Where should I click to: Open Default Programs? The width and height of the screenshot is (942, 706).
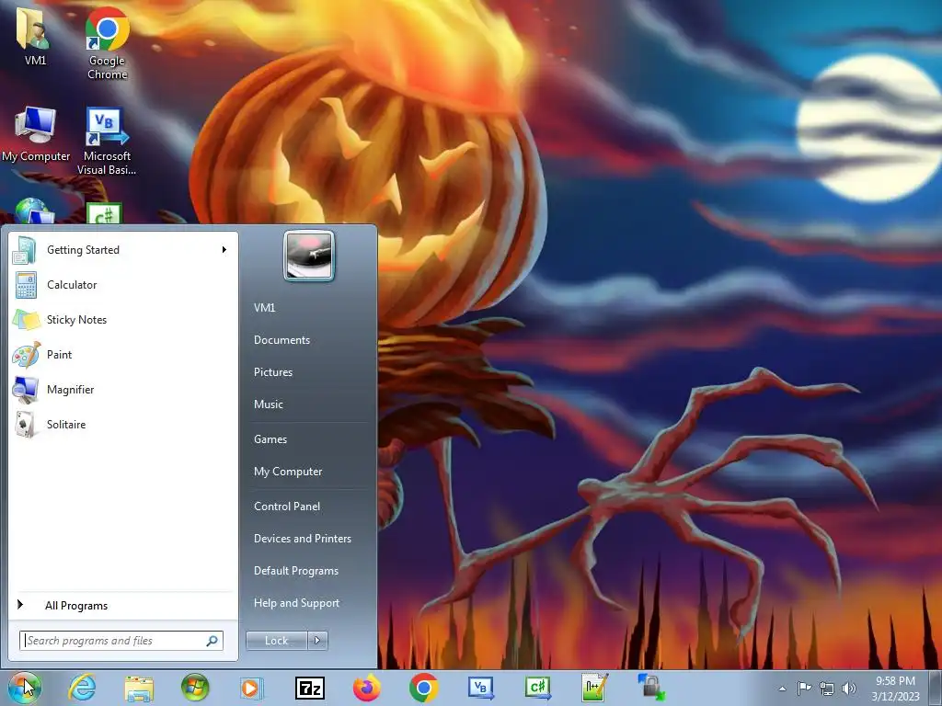click(296, 571)
